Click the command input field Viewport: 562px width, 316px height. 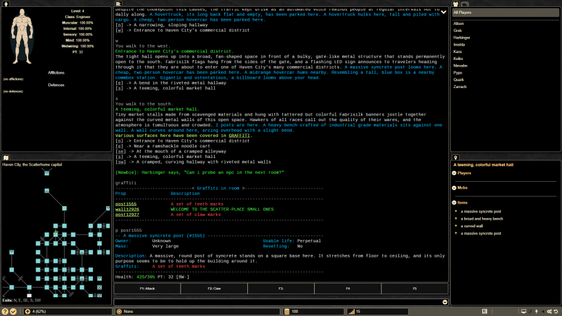278,302
